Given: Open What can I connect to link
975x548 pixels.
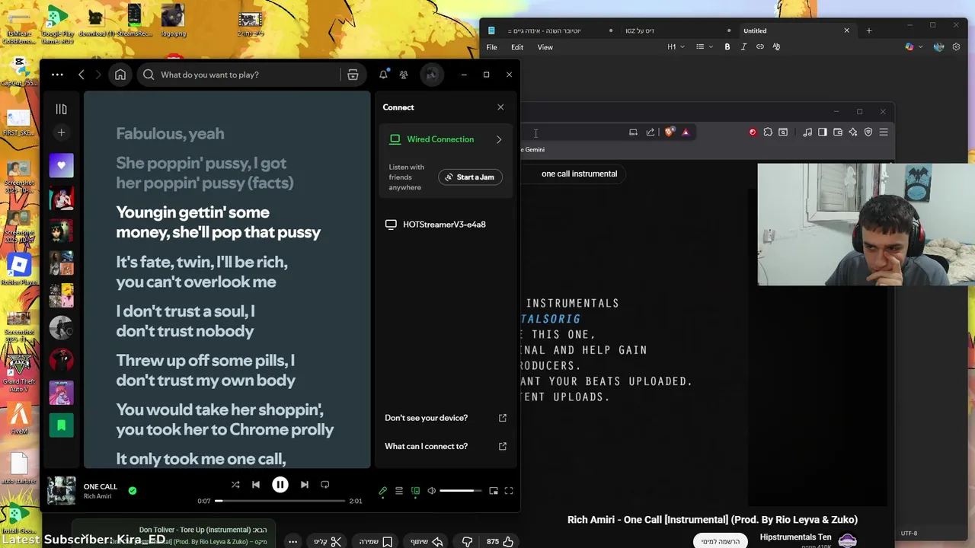Looking at the screenshot, I should pyautogui.click(x=446, y=446).
